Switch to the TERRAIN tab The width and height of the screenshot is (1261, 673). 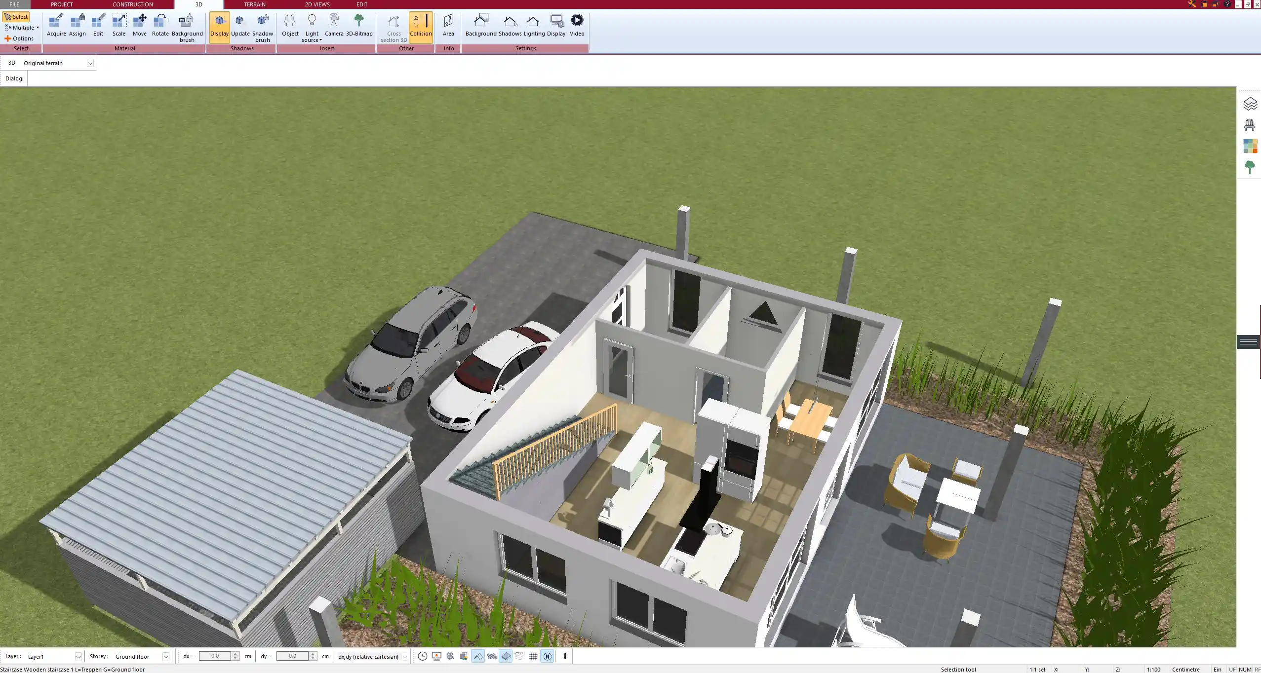tap(255, 4)
